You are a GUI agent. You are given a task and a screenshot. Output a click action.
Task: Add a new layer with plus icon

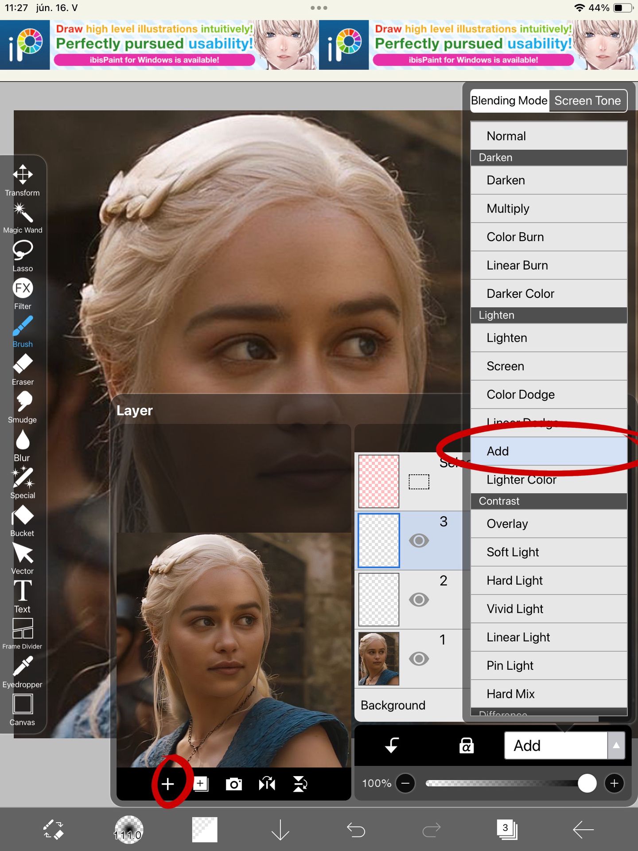click(x=167, y=784)
